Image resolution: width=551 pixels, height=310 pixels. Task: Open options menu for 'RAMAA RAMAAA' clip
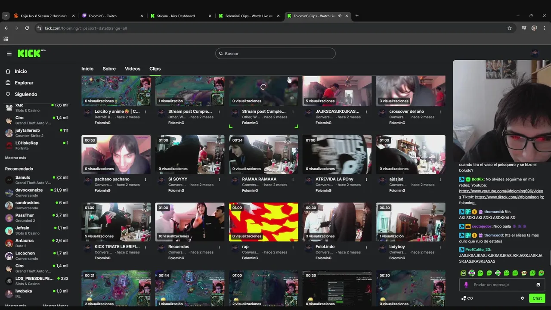293,180
